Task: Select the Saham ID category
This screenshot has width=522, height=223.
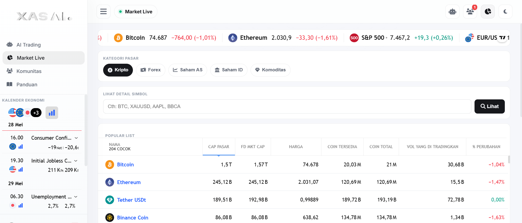Action: (229, 70)
